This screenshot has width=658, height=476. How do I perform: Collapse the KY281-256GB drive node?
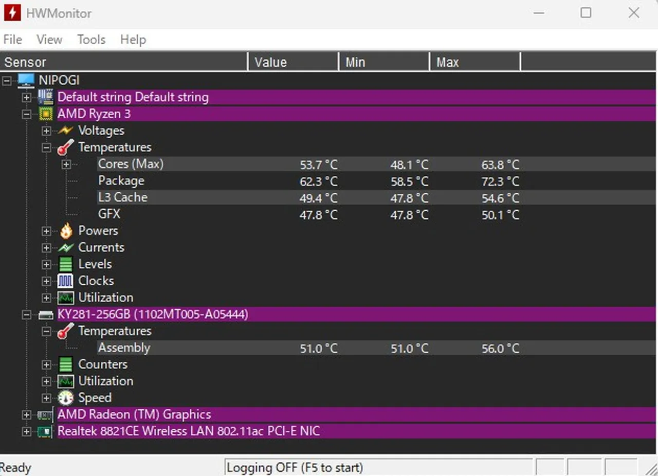[x=27, y=315]
